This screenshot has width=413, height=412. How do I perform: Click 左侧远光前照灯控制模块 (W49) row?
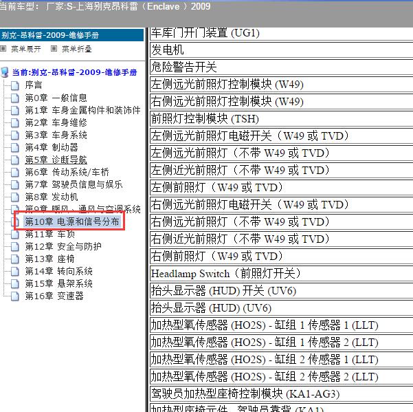(x=281, y=85)
